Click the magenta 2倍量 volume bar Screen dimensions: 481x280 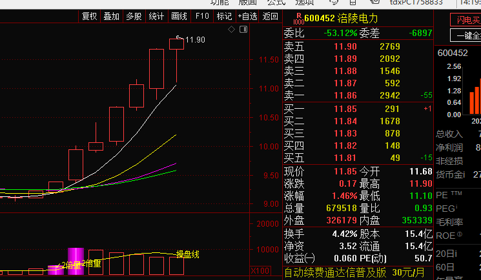pos(76,261)
